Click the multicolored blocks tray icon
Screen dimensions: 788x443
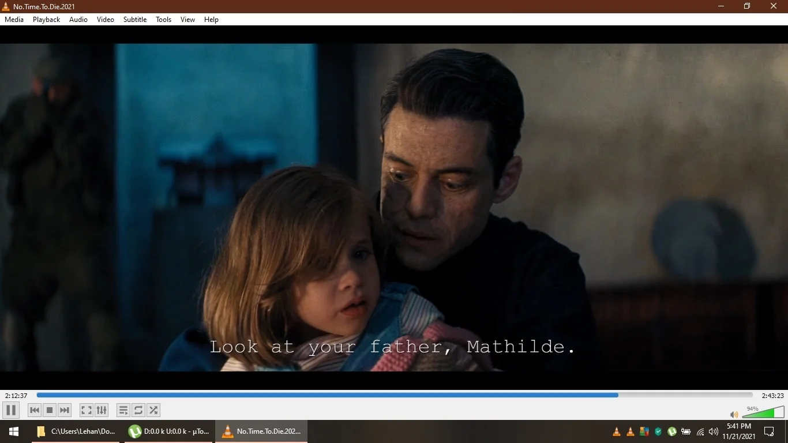click(x=644, y=431)
